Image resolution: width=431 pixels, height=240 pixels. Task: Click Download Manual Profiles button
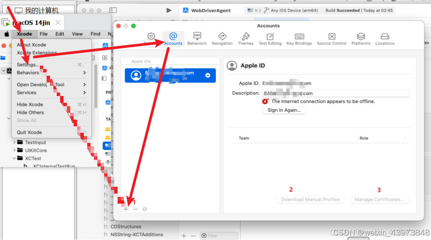point(310,199)
